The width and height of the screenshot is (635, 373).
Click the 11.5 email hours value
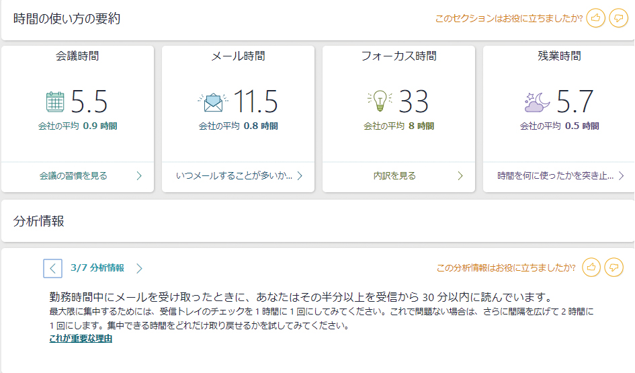pyautogui.click(x=255, y=101)
